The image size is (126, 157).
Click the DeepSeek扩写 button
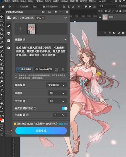tap(44, 69)
